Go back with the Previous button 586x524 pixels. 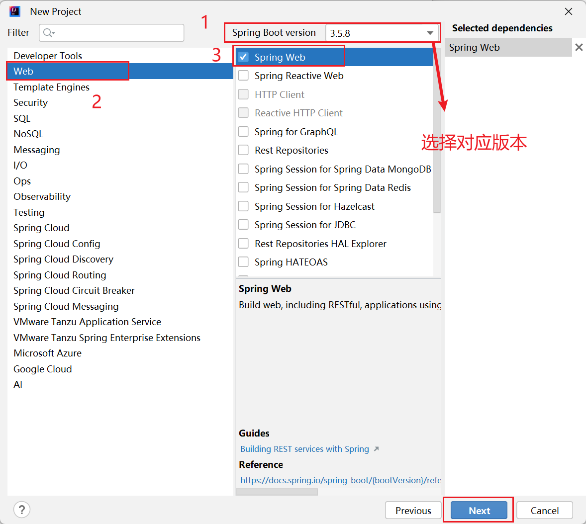[413, 510]
